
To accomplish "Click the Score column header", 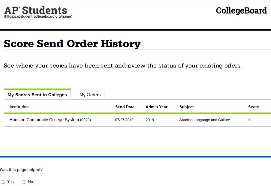I will (254, 107).
